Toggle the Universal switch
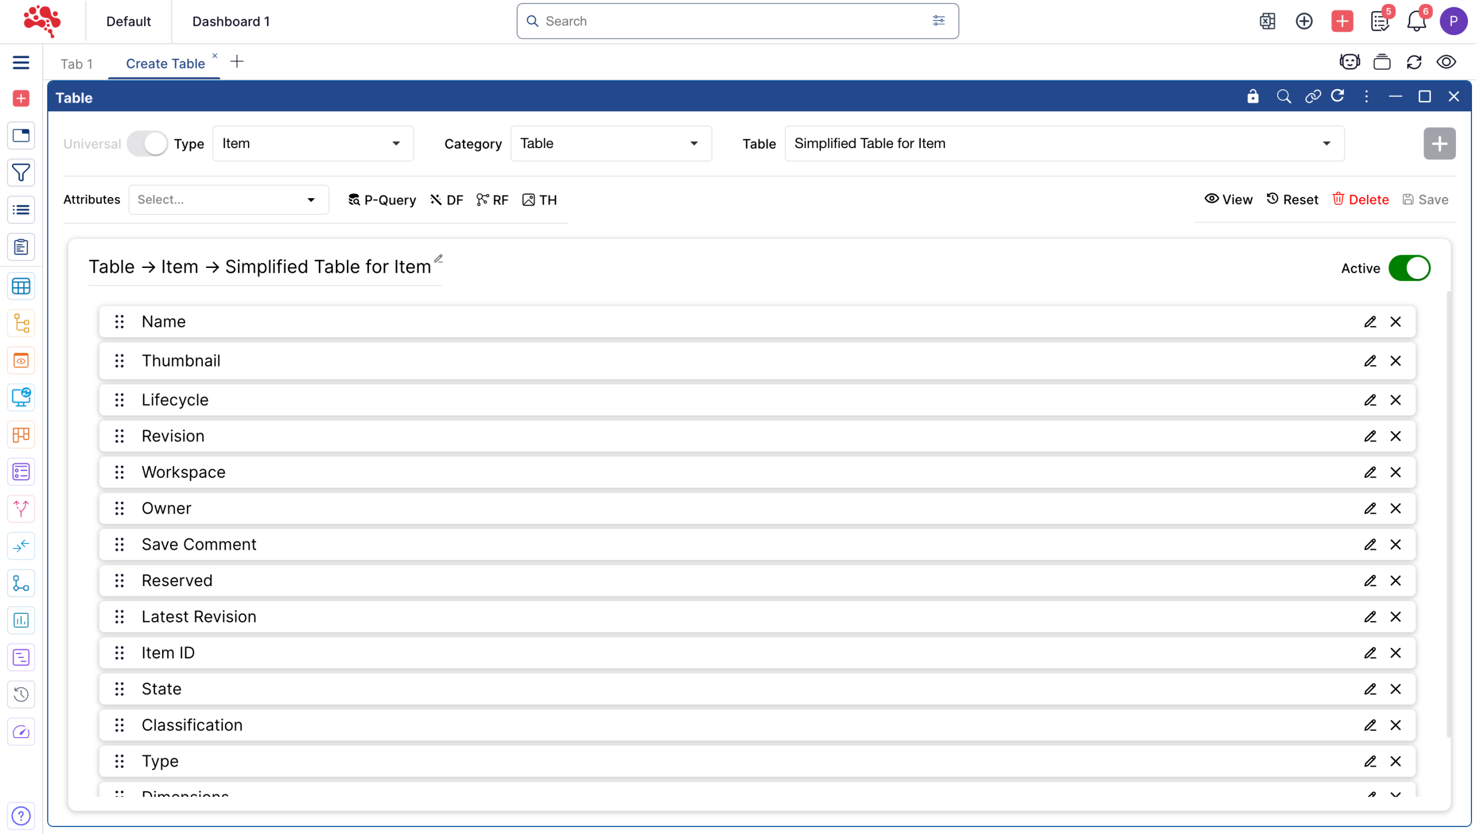The width and height of the screenshot is (1476, 835). [x=147, y=143]
